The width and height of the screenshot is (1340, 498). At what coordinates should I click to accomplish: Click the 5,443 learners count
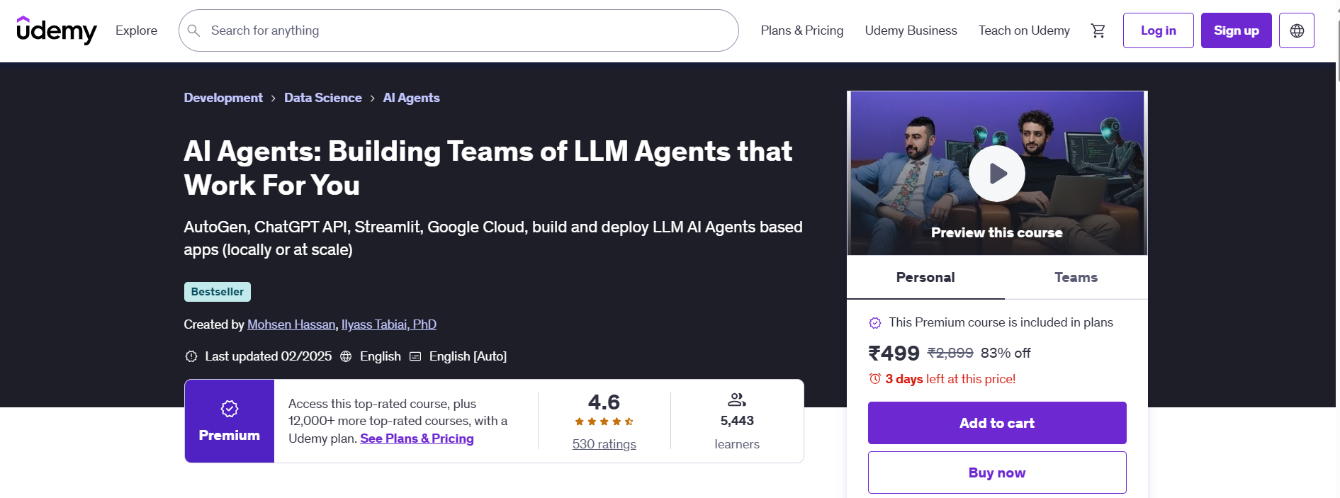(x=737, y=421)
